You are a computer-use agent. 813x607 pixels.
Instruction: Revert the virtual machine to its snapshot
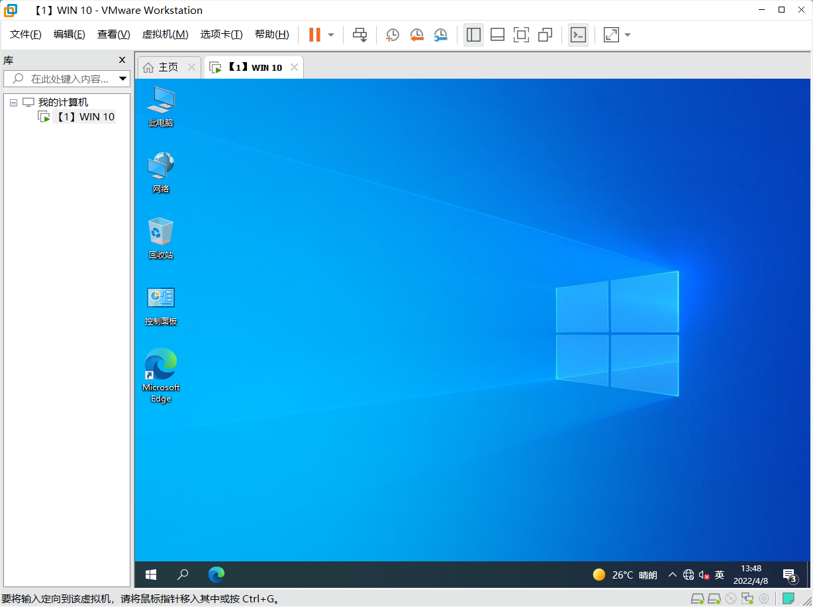pyautogui.click(x=416, y=35)
